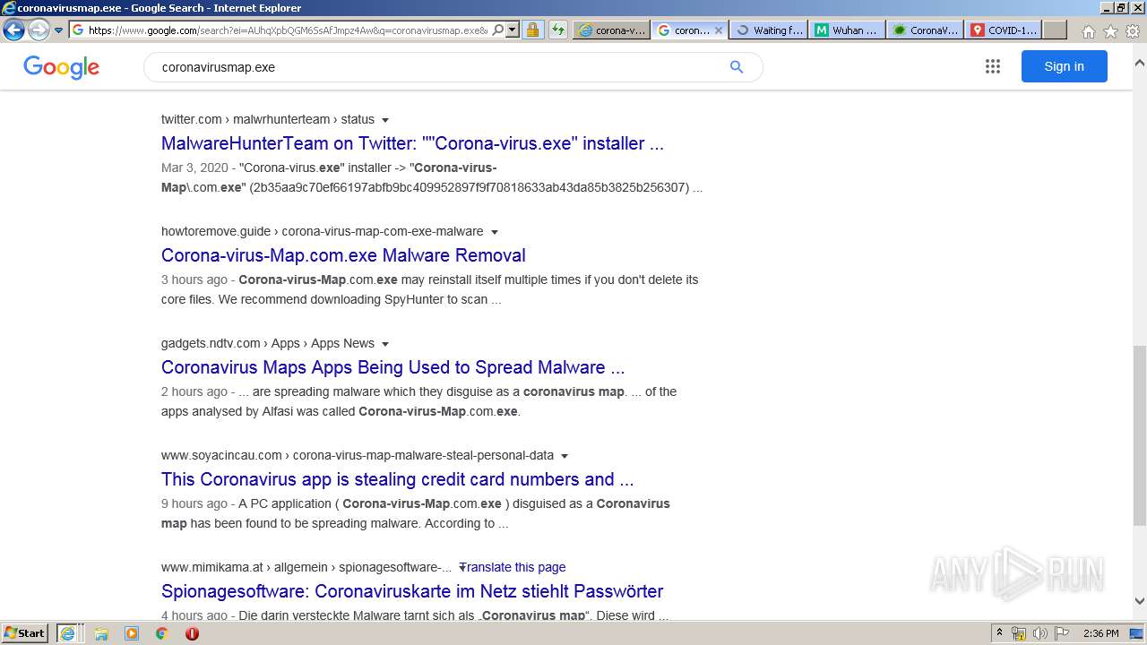Open 'This Coronavirus app is stealing' link
The image size is (1147, 645).
click(397, 479)
